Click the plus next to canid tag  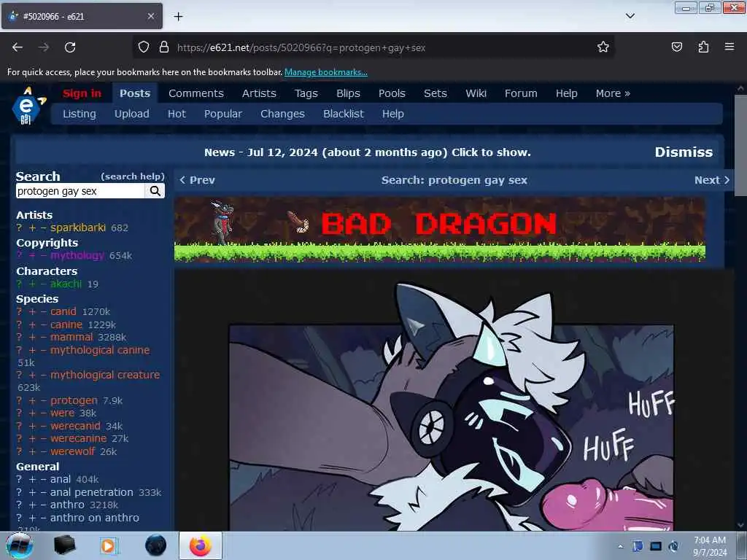[32, 311]
